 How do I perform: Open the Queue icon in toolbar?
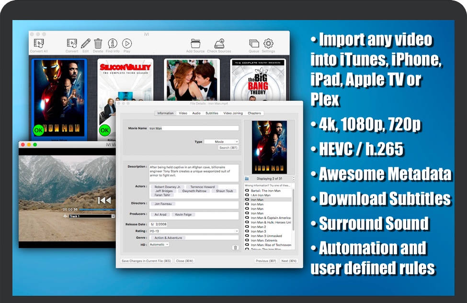pos(254,43)
